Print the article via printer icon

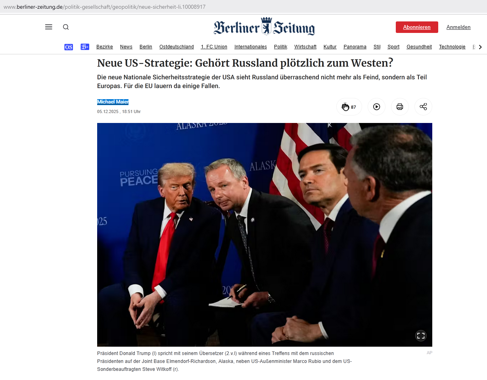pyautogui.click(x=400, y=107)
